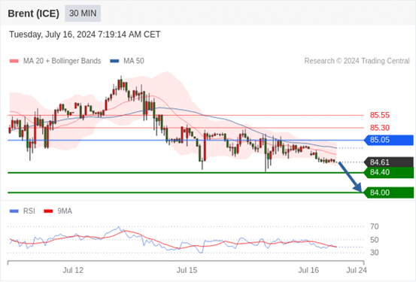Viewport: 416px width, 282px height.
Task: Click the RSI 70 level label
Action: coord(375,227)
